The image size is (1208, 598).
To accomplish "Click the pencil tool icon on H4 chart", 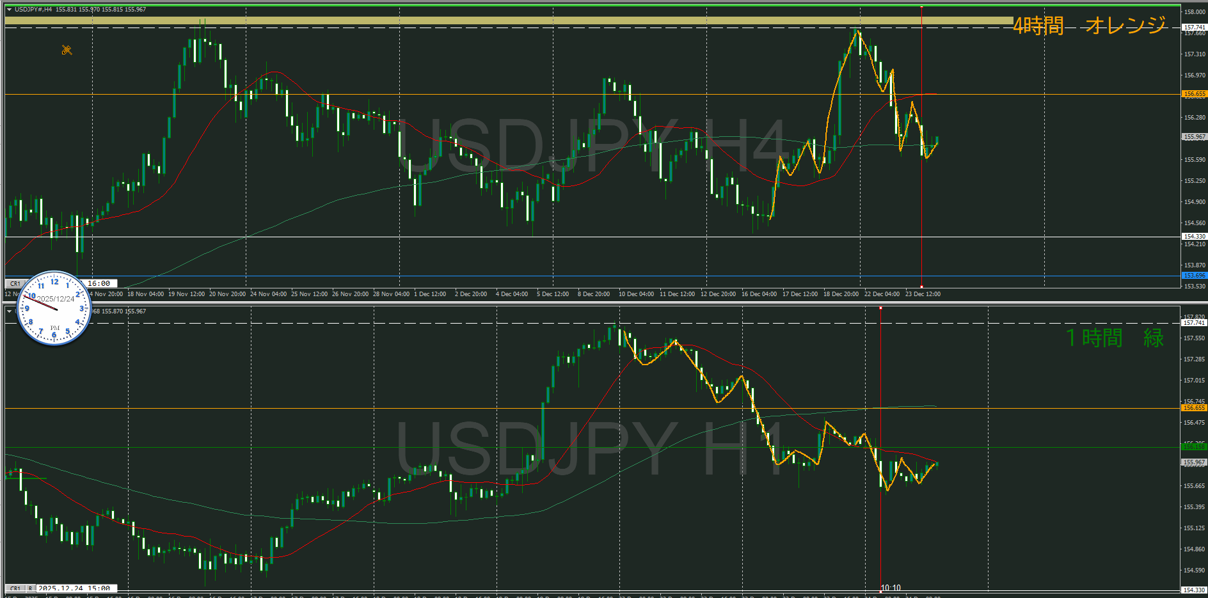I will coord(67,50).
